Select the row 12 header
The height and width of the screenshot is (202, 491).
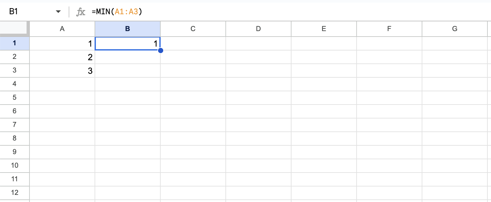[x=15, y=193]
